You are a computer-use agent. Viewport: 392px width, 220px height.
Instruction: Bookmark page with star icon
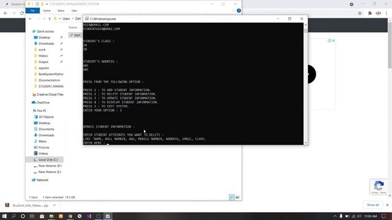point(360,13)
